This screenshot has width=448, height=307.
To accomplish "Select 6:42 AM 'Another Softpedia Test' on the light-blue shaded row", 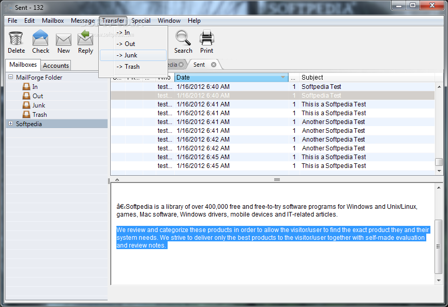I will [x=273, y=140].
